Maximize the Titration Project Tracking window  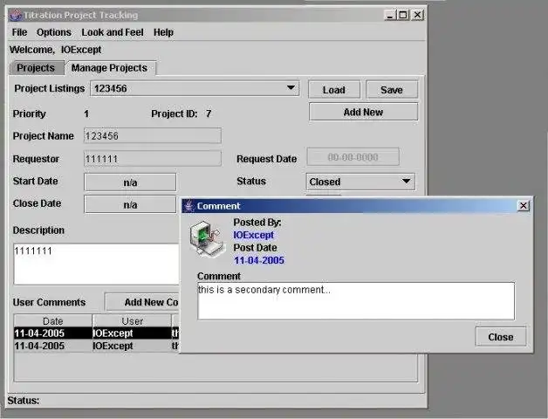(403, 15)
